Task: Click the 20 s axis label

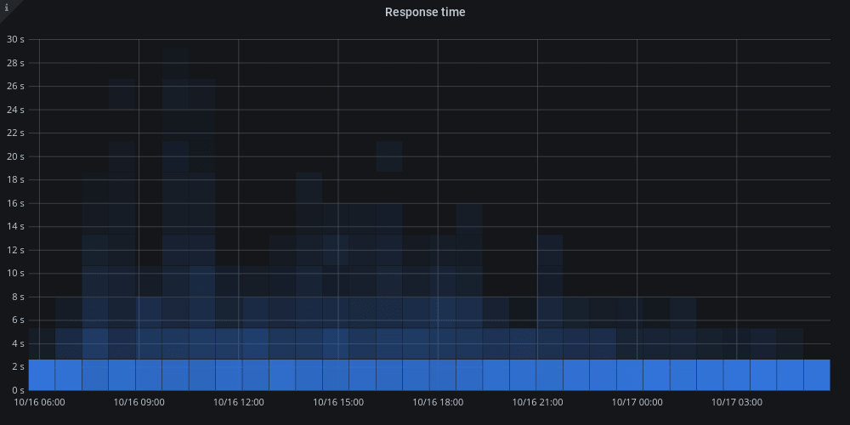Action: point(15,156)
